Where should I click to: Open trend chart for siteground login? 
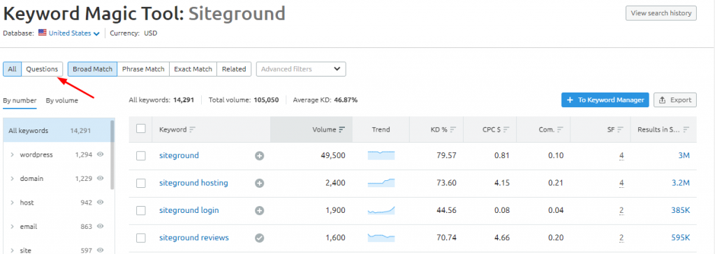tap(381, 210)
